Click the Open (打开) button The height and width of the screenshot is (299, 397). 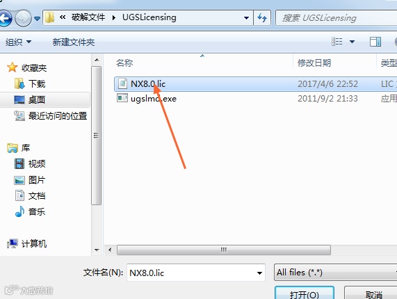click(x=305, y=293)
